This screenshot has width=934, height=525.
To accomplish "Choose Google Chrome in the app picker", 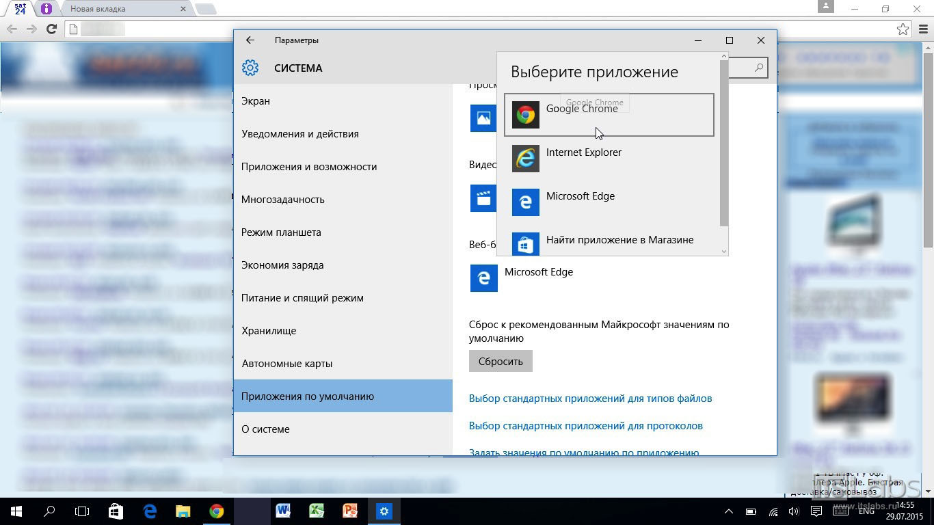I will (x=609, y=115).
